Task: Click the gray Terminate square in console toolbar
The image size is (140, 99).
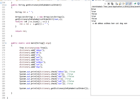Action: (x=105, y=4)
